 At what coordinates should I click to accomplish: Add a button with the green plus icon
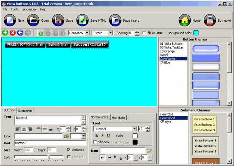pyautogui.click(x=5, y=33)
